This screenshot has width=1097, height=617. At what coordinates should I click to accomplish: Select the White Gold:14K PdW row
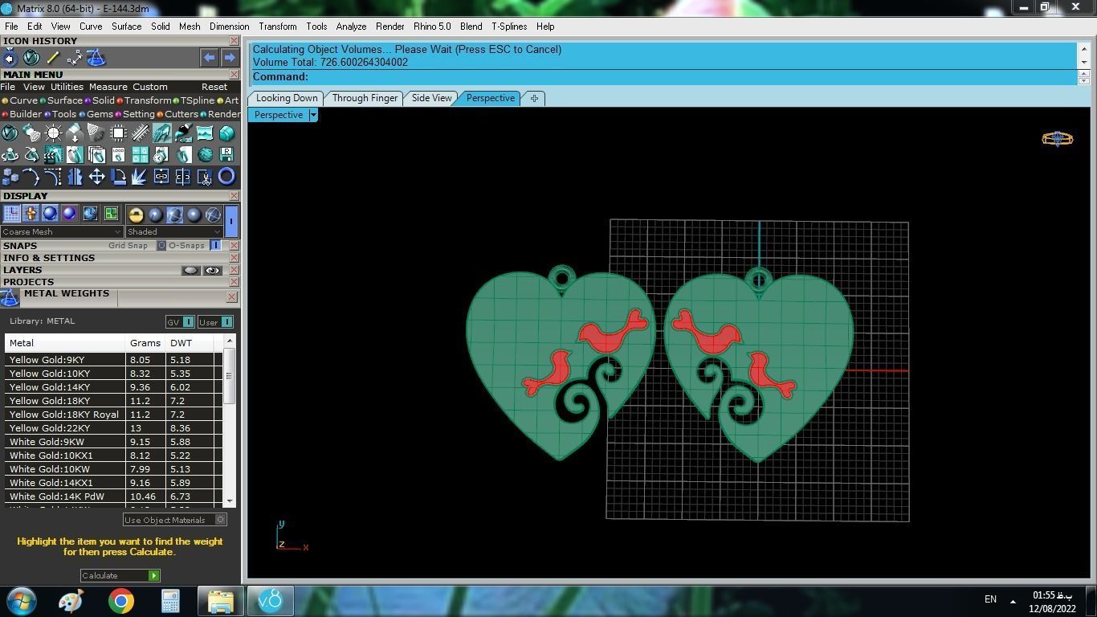(113, 496)
